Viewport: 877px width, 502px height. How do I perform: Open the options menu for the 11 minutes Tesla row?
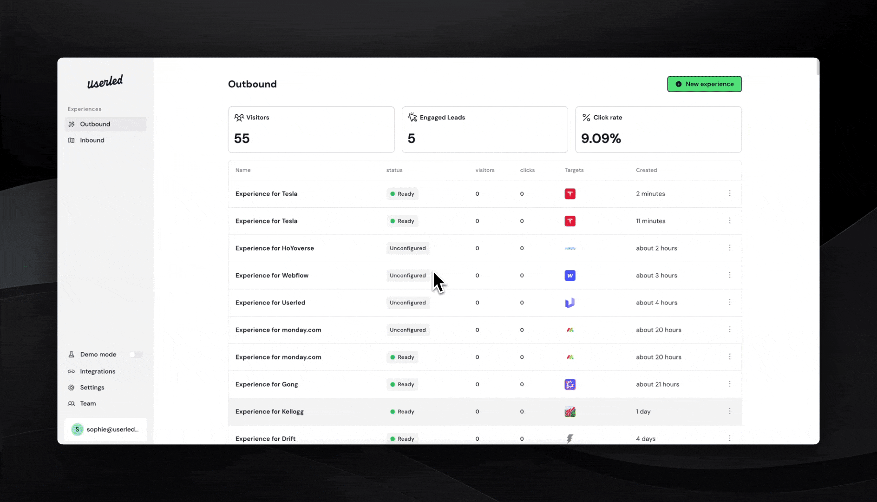(730, 221)
